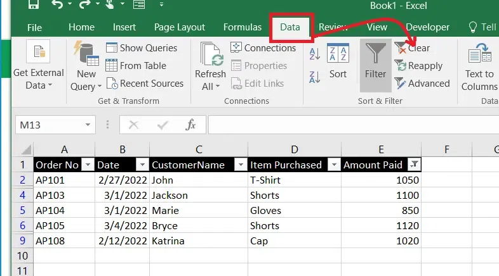
Task: Click Text to Columns
Action: click(x=479, y=67)
